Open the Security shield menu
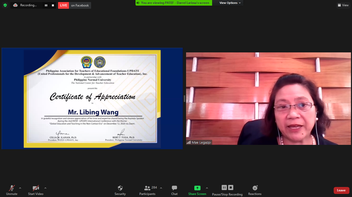The image size is (352, 197). tap(120, 190)
